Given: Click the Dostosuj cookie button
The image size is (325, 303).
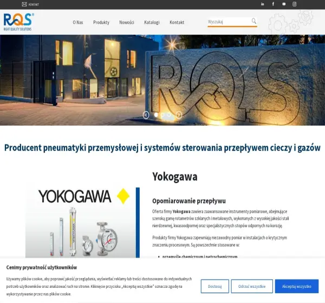Looking at the screenshot, I should 214,286.
